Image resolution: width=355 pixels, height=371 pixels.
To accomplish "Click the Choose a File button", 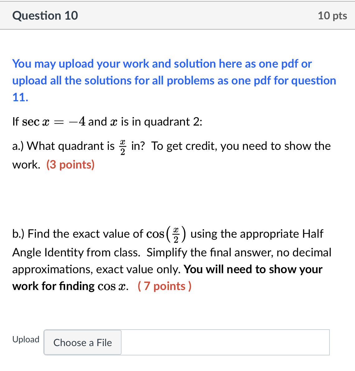I will pyautogui.click(x=83, y=342).
